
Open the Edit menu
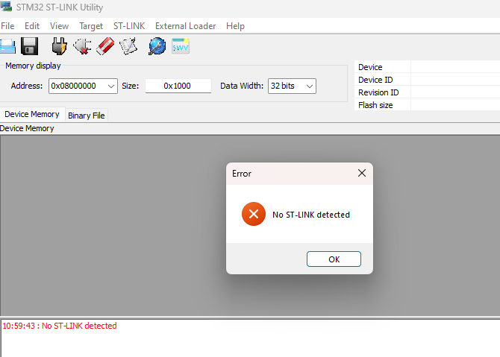click(x=32, y=26)
